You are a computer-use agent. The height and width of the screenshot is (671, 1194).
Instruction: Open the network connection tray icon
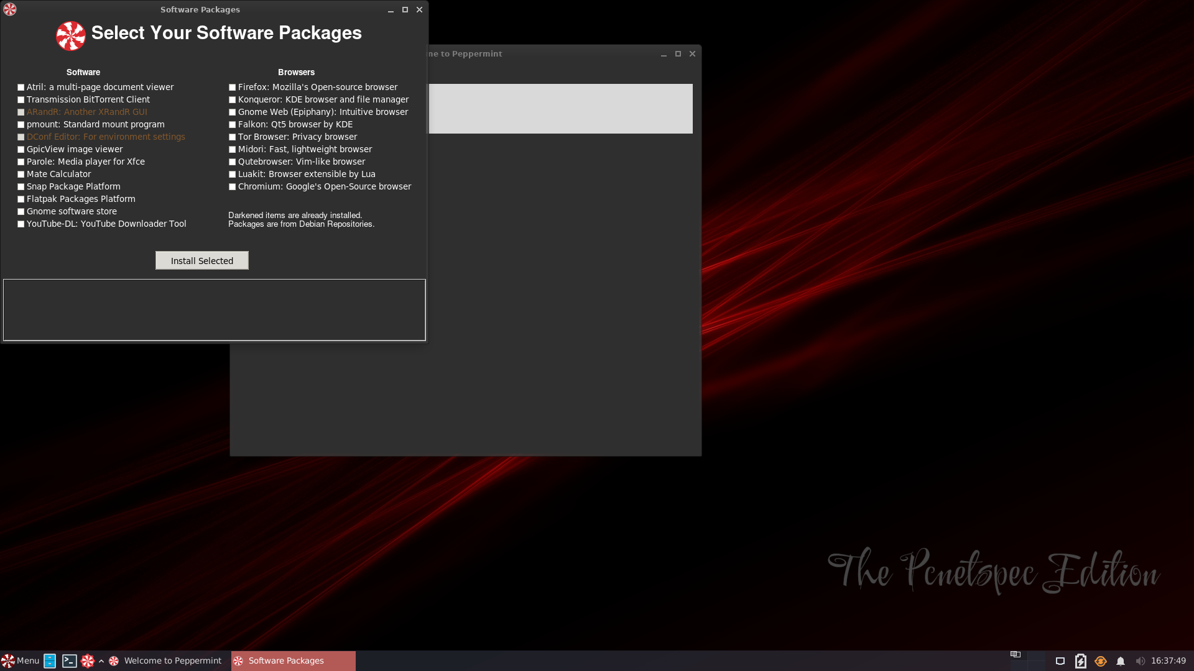[x=1060, y=661]
